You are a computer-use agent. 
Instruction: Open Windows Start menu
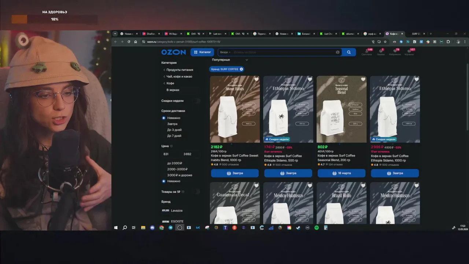116,228
